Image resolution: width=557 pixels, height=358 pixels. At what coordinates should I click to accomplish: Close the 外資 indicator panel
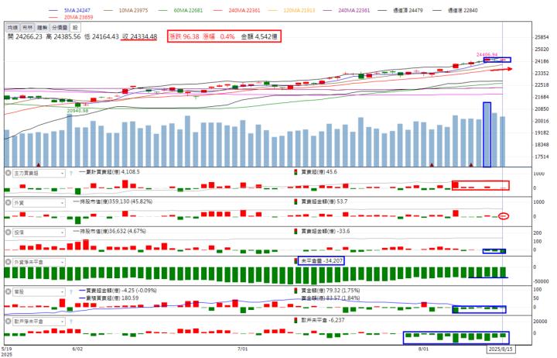(8, 203)
